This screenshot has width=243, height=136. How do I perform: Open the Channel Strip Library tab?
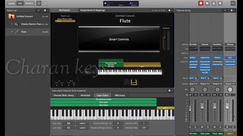(64, 95)
